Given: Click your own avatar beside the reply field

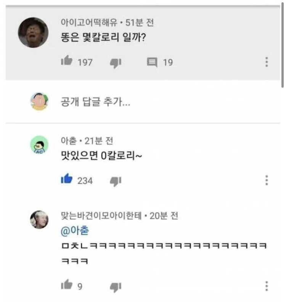Looking at the screenshot, I should pos(39,101).
